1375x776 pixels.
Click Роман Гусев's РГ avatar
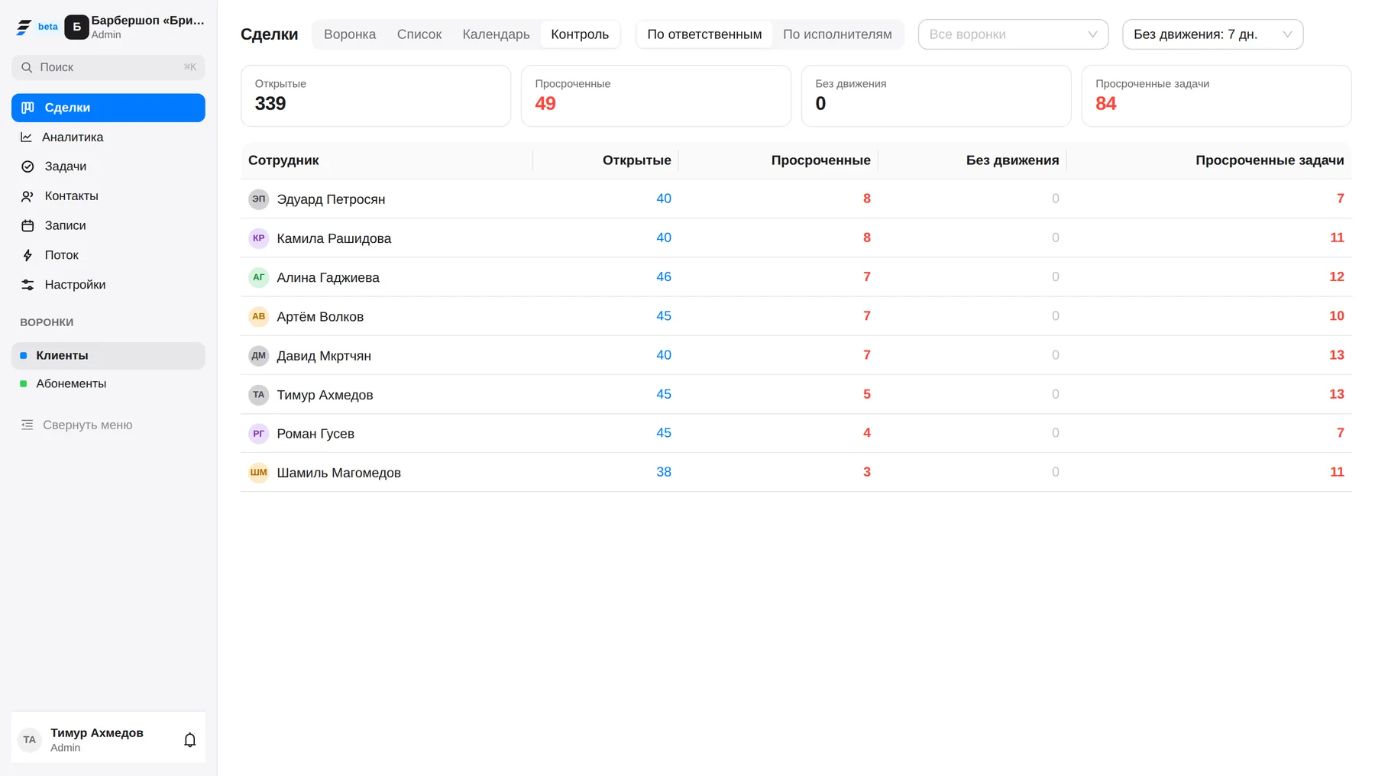pyautogui.click(x=259, y=434)
